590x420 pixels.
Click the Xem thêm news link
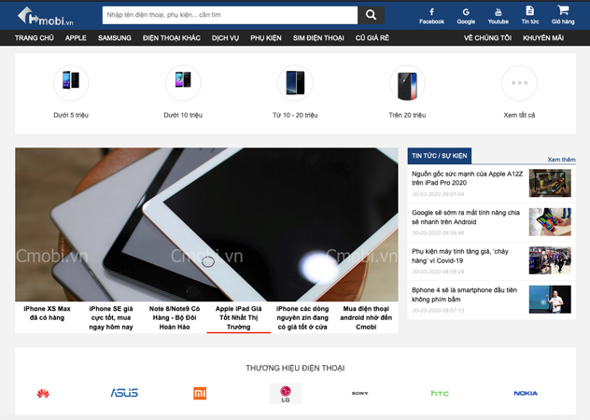tap(561, 160)
